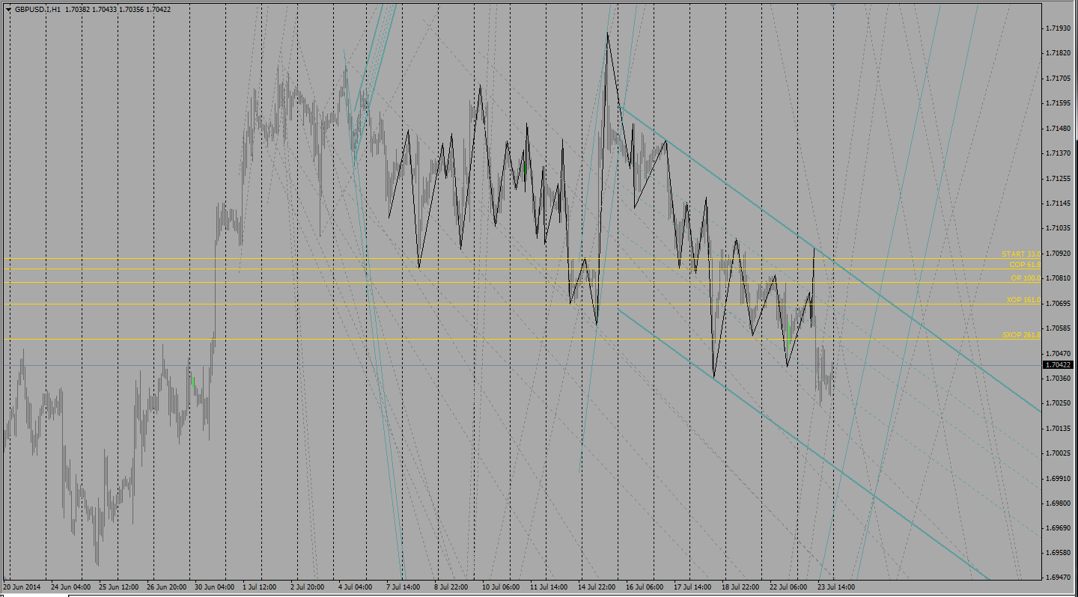Click the 1 Jul 12:00 time label

(259, 587)
